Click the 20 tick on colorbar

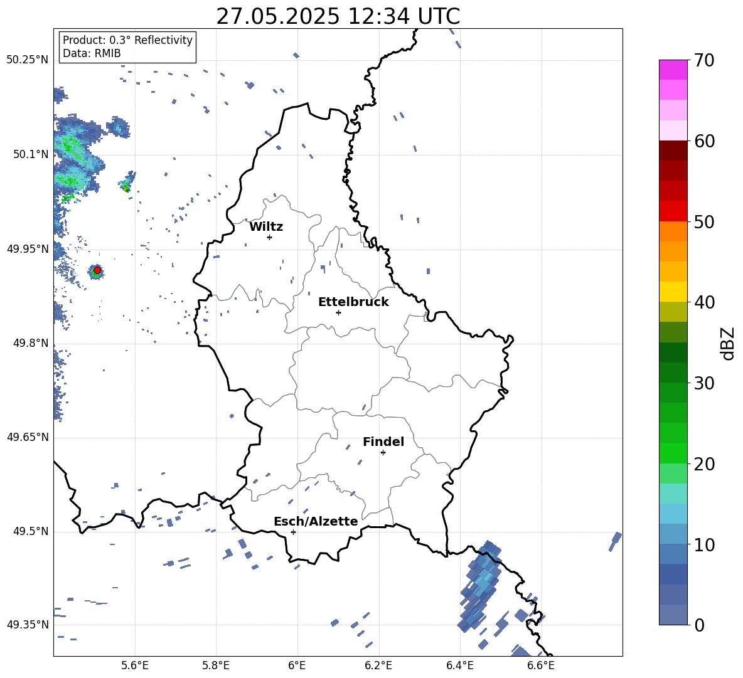(704, 463)
